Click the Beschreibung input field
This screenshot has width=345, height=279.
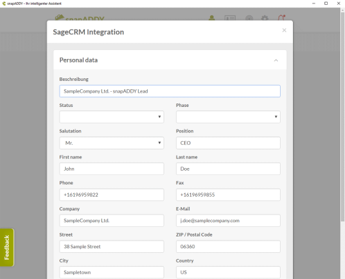click(x=170, y=91)
